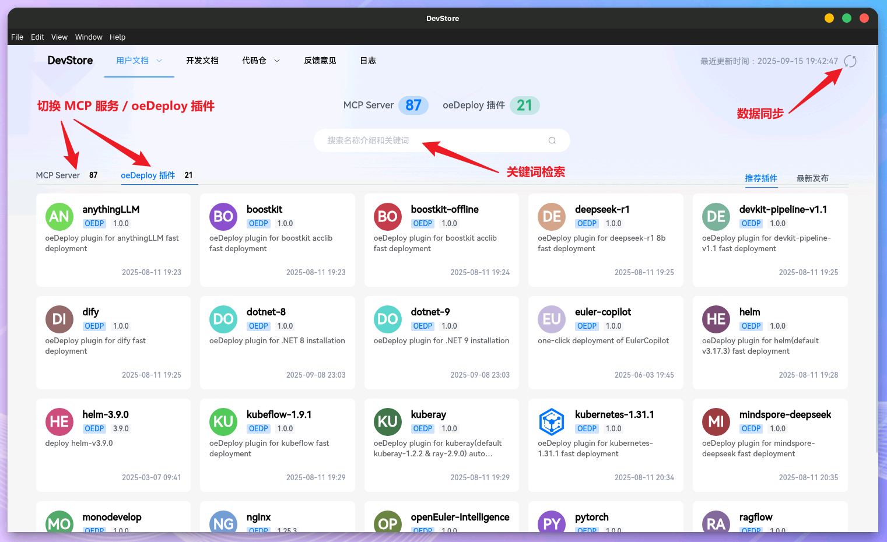Image resolution: width=887 pixels, height=542 pixels.
Task: Focus the keyword search input field
Action: point(432,140)
